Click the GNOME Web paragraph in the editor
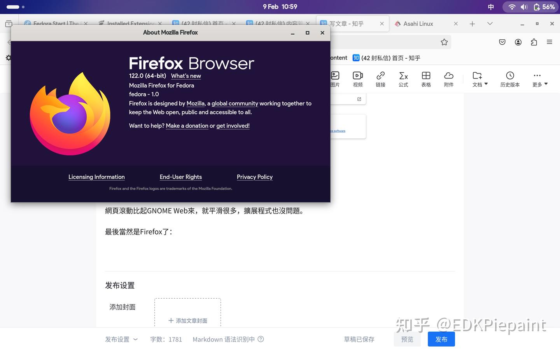The width and height of the screenshot is (560, 350). 205,211
